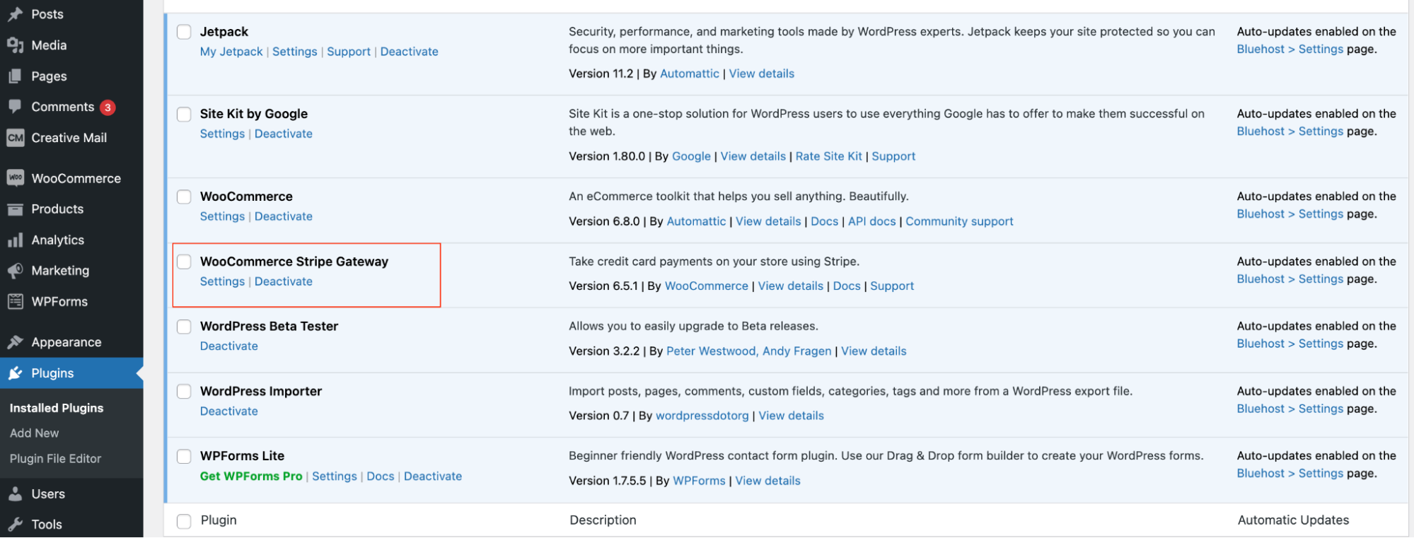Tick the WPForms Lite checkbox
Screen dimensions: 1414x538
(184, 457)
